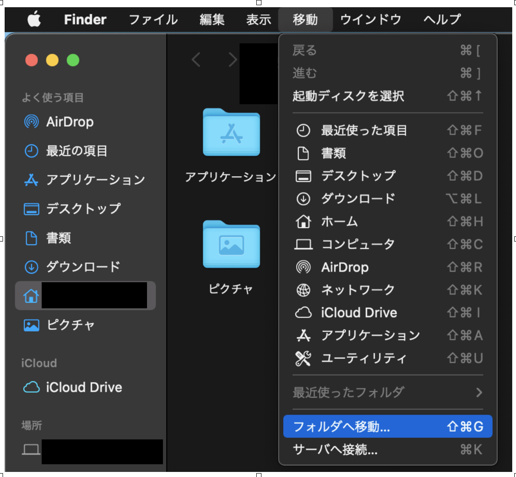Screen dimensions: 516x477
Task: Choose 最近使った項目 from the 移動 menu
Action: tap(388, 130)
